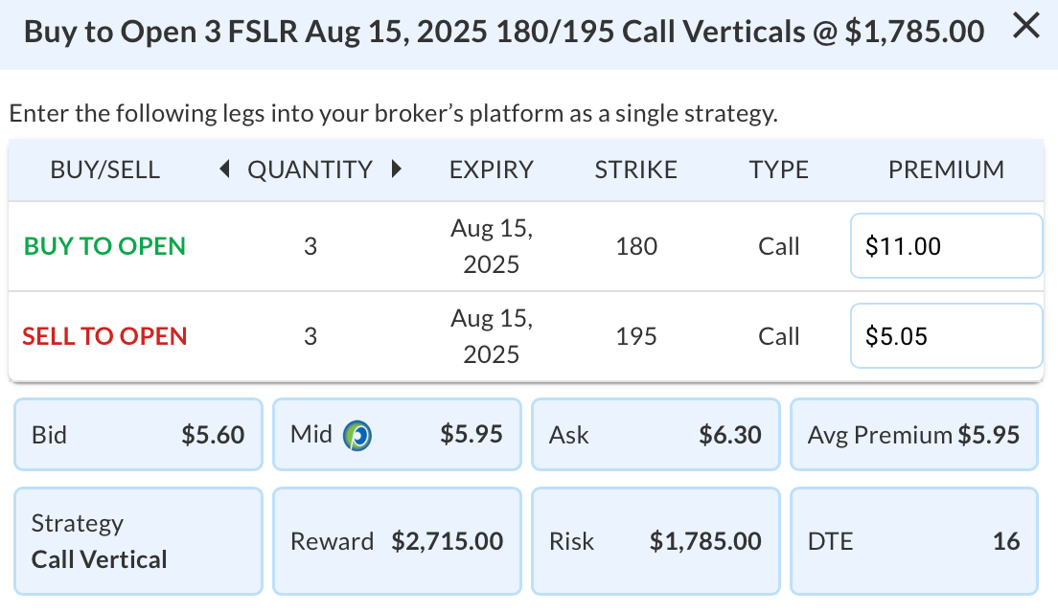The height and width of the screenshot is (613, 1058).
Task: Select the Bid $5.60 price box
Action: (x=138, y=434)
